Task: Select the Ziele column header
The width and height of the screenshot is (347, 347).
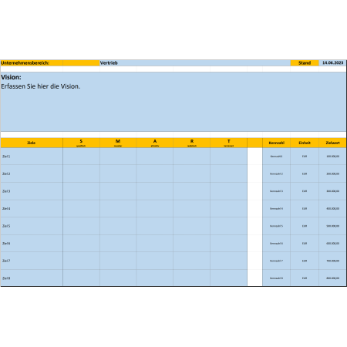Action: point(32,143)
